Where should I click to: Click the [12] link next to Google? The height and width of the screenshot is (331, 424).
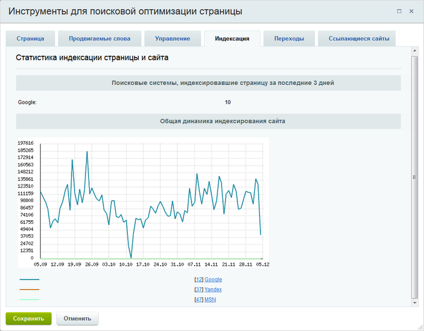click(x=199, y=280)
